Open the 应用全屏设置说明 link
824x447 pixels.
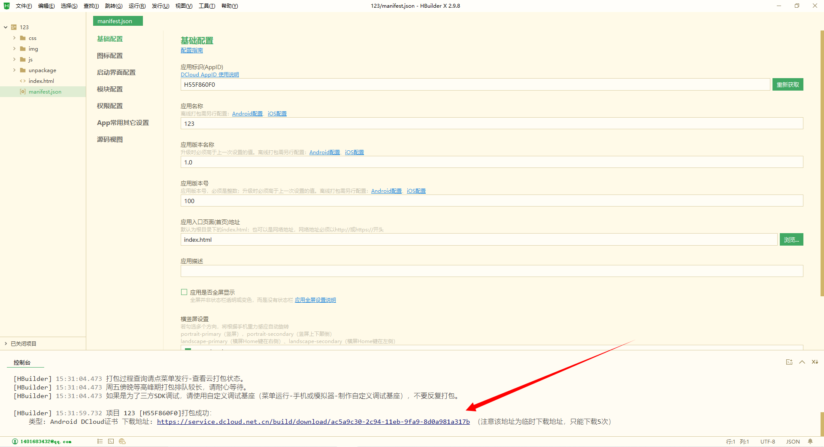click(315, 300)
